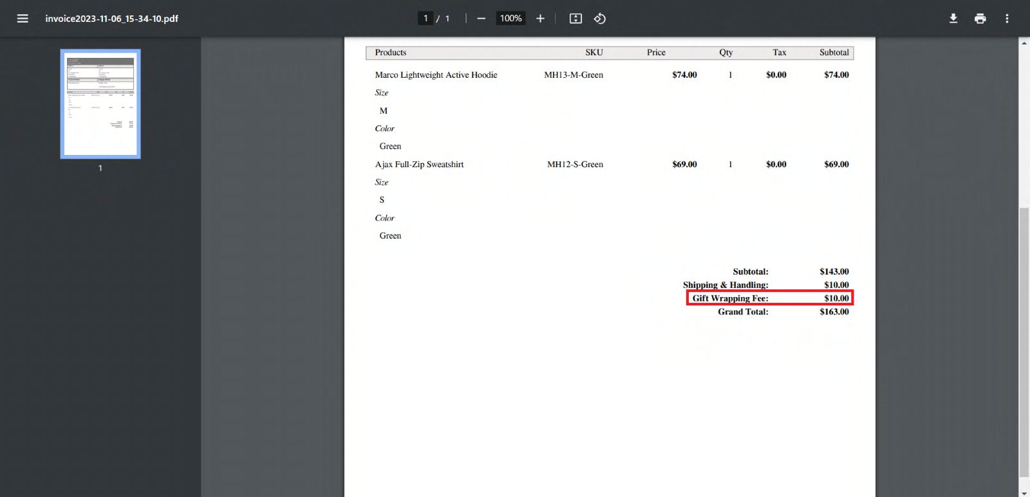1030x497 pixels.
Task: Click the zoom in plus icon
Action: 540,19
